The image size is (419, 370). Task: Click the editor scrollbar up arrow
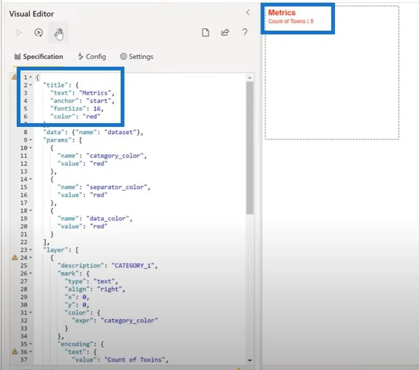[249, 77]
